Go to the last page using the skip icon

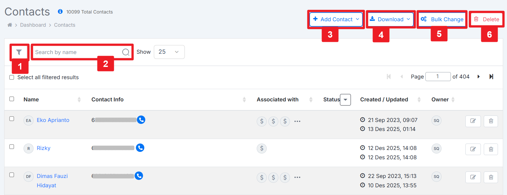(x=491, y=77)
